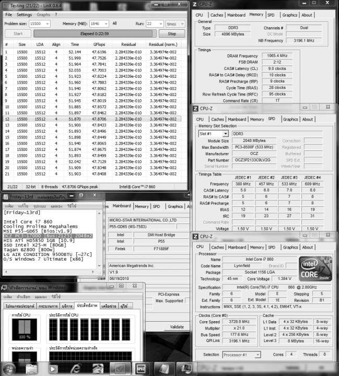
Task: Click the DRAM Frequency 1065.4 MHz value
Action: pyautogui.click(x=277, y=56)
